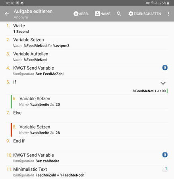Open the EIGENSCHAFTEN gear icon
This screenshot has height=179, width=174.
131,14
